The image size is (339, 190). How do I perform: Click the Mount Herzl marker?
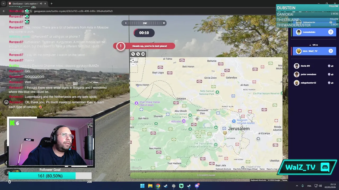pos(216,128)
